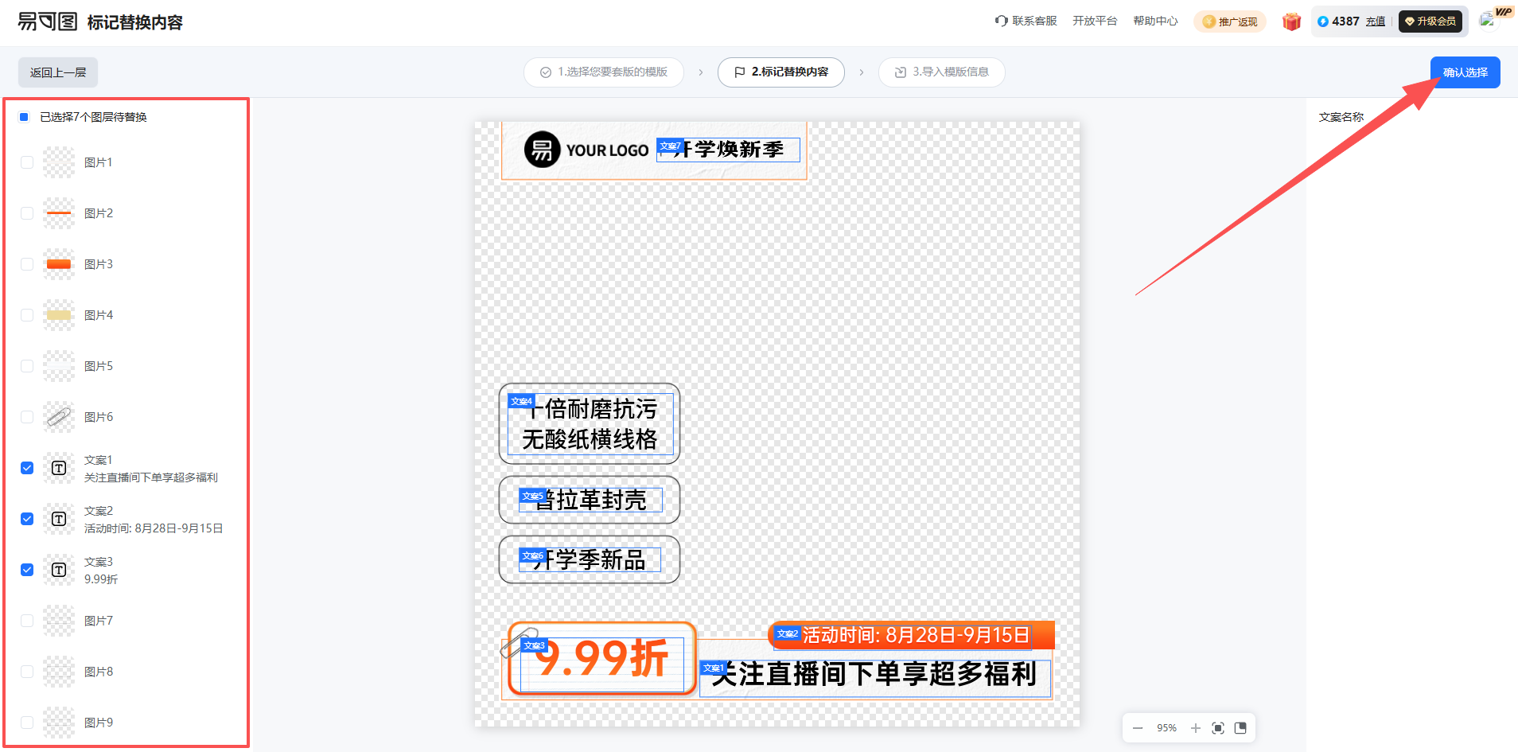Click the text layer icon beside 文案1

pyautogui.click(x=58, y=468)
